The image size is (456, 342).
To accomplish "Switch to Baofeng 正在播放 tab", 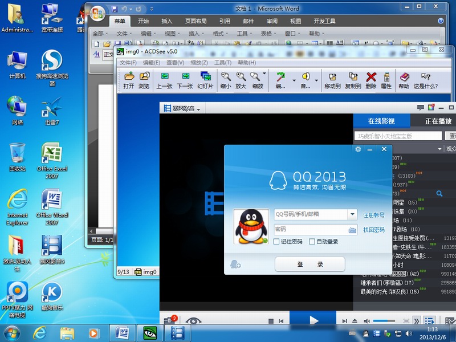I will tap(438, 121).
